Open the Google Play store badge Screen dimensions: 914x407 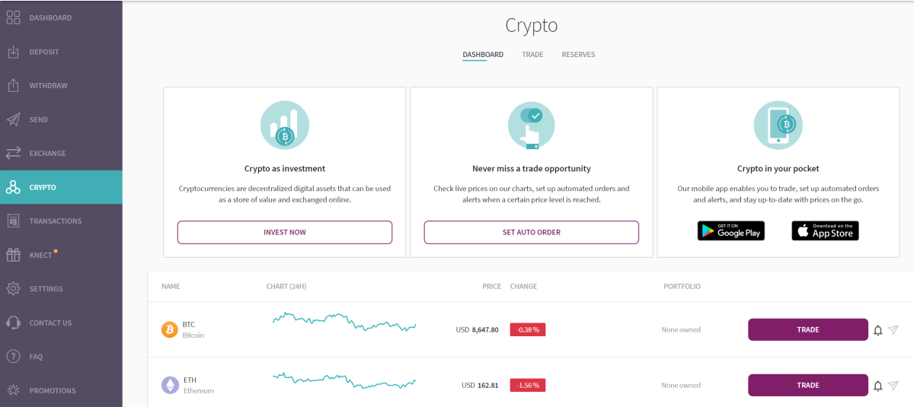730,231
